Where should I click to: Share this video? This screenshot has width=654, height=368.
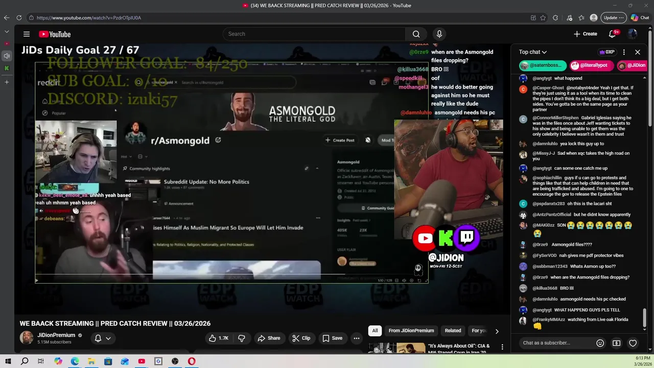pyautogui.click(x=269, y=338)
